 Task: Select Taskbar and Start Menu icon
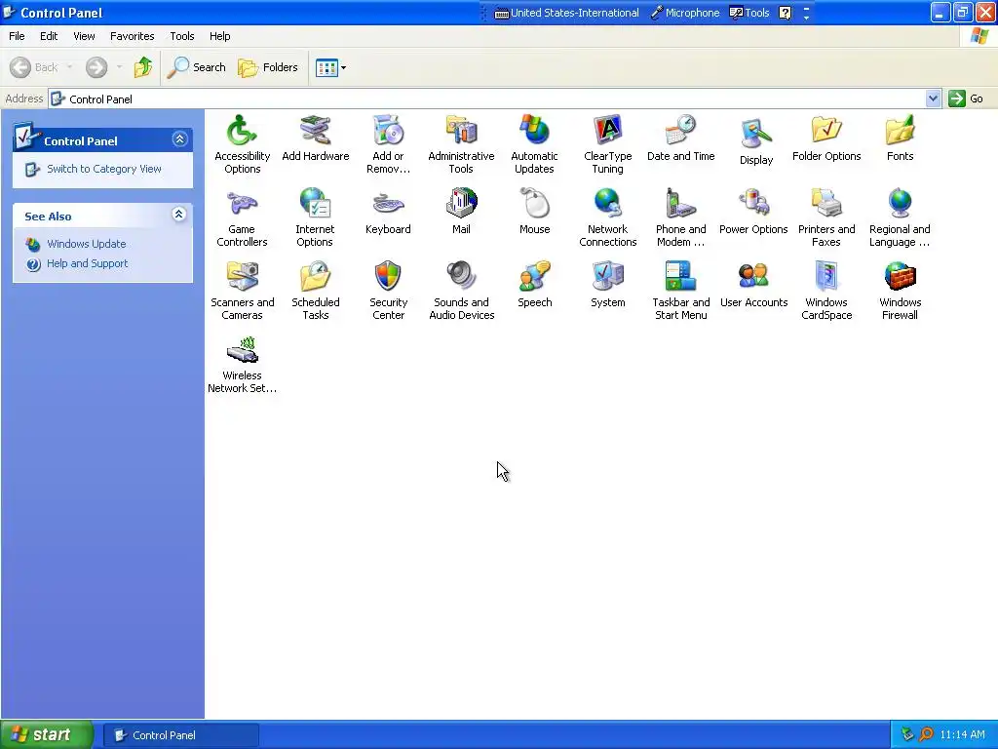pyautogui.click(x=680, y=277)
